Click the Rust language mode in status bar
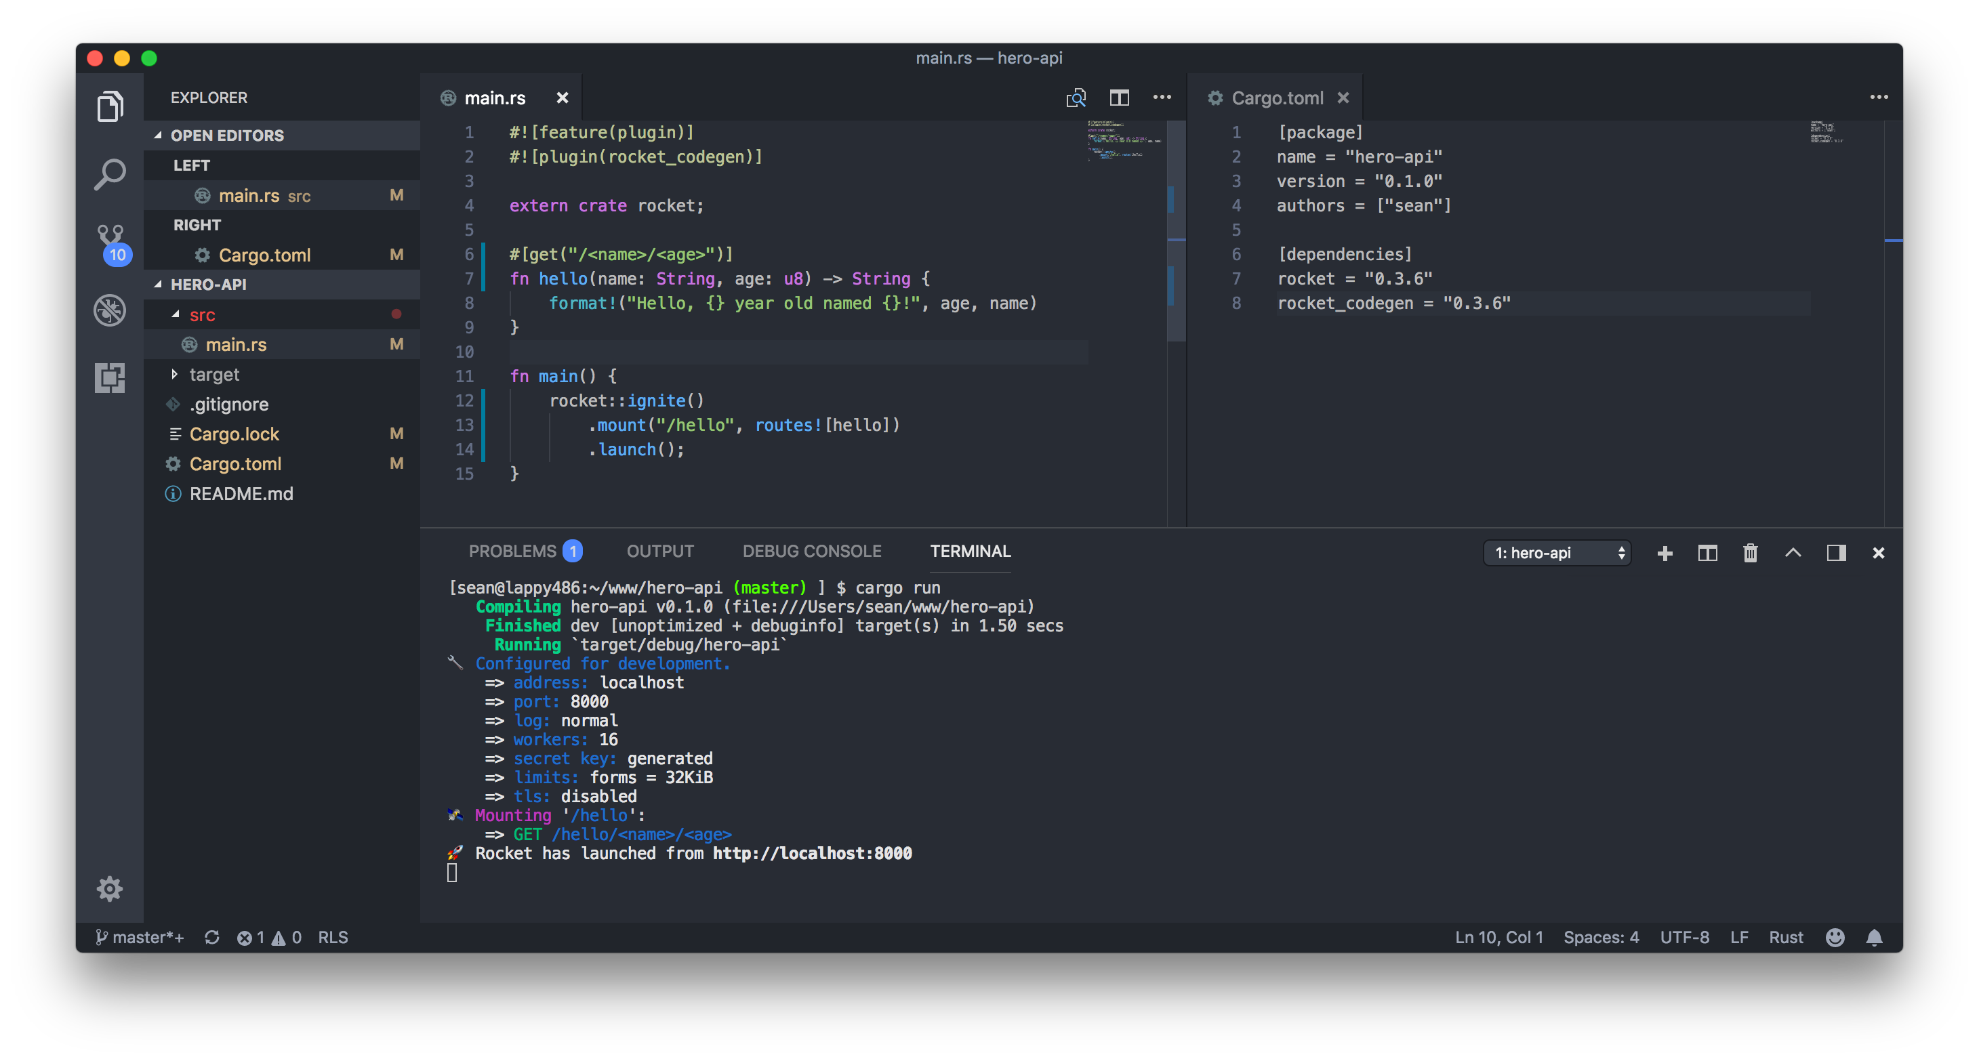 [x=1785, y=936]
